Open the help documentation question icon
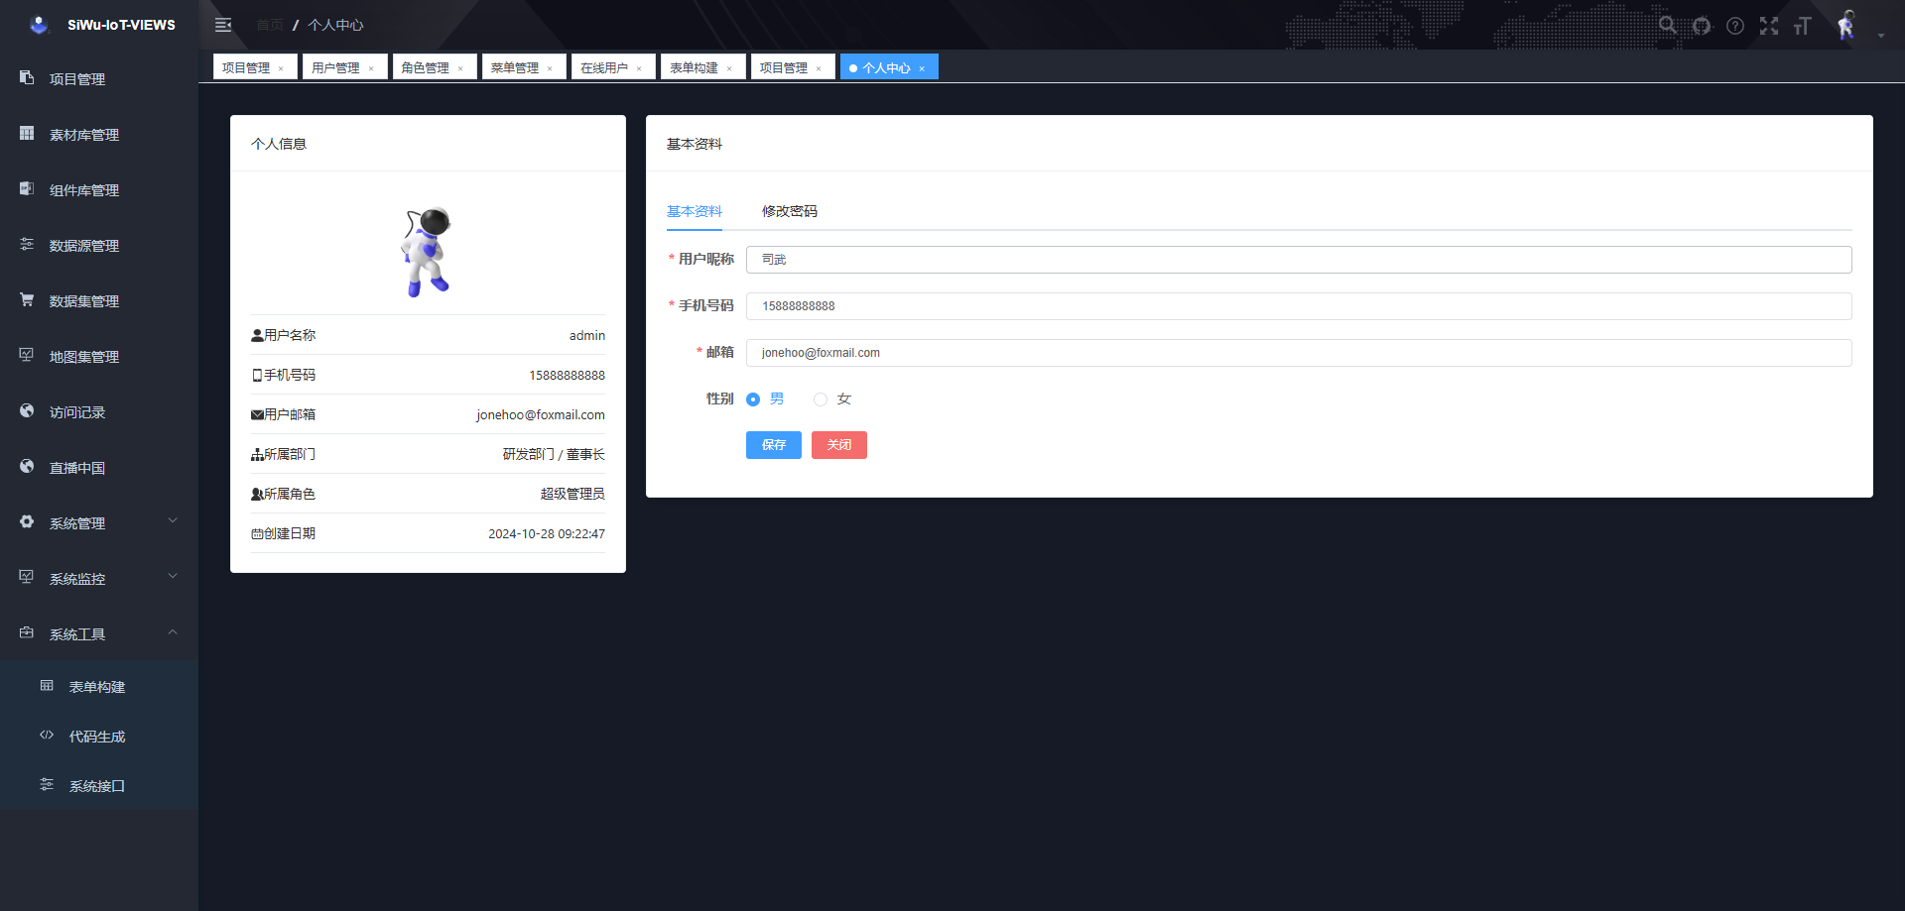The image size is (1905, 911). [x=1735, y=26]
